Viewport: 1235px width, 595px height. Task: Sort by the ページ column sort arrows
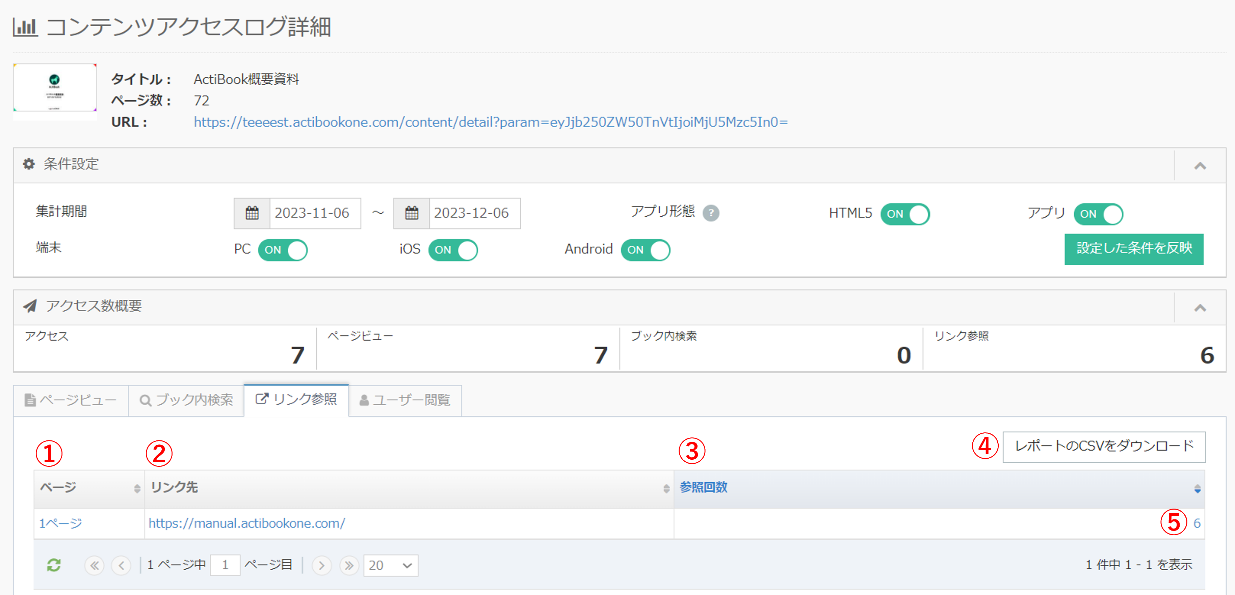137,488
